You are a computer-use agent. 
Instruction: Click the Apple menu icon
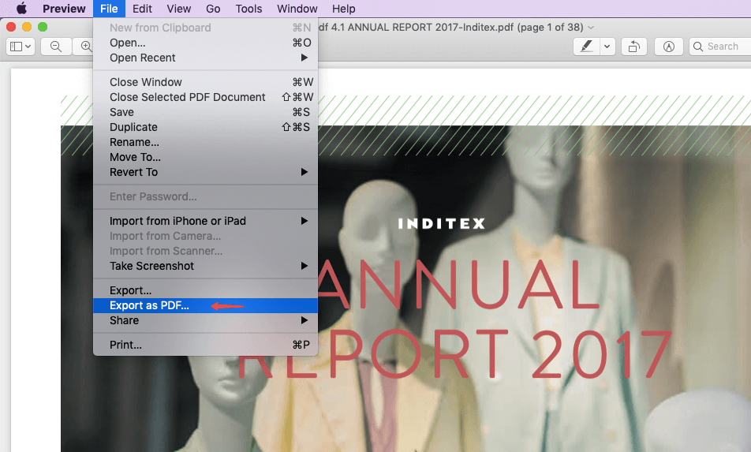tap(21, 9)
